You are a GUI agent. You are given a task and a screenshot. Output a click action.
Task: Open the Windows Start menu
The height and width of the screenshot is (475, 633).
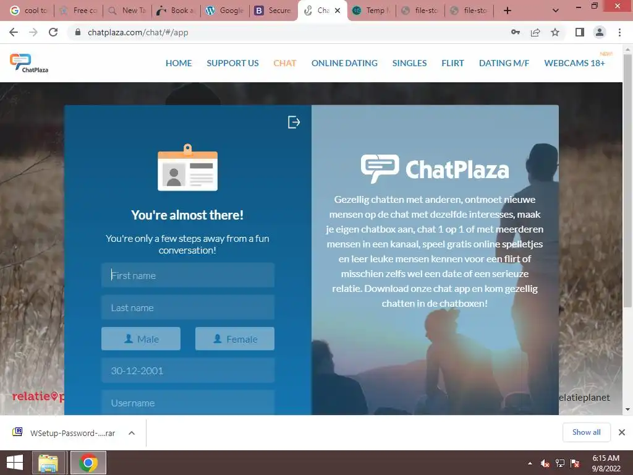(15, 463)
